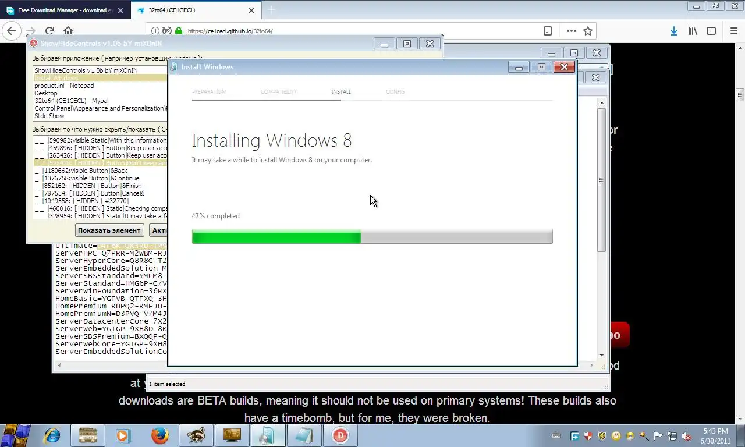Click the ServerStandard=HMG6P line in Notepad
Image resolution: width=745 pixels, height=447 pixels.
point(111,283)
